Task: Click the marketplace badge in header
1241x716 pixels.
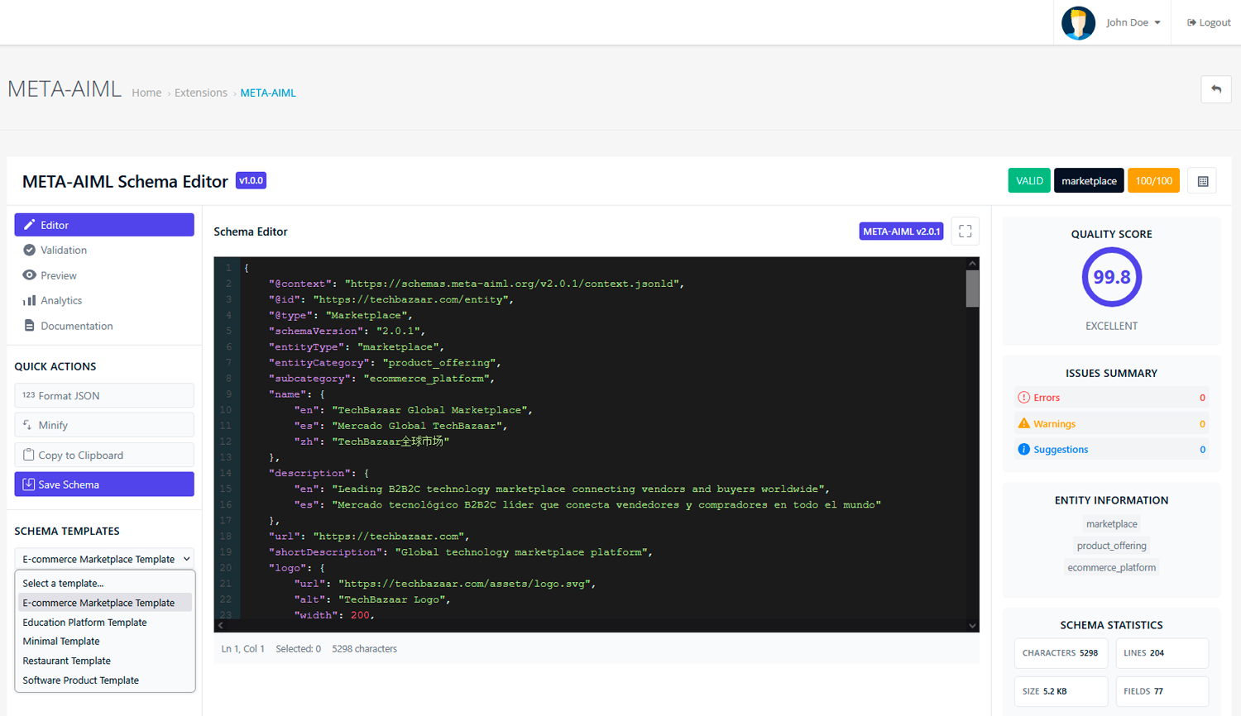Action: click(1089, 181)
